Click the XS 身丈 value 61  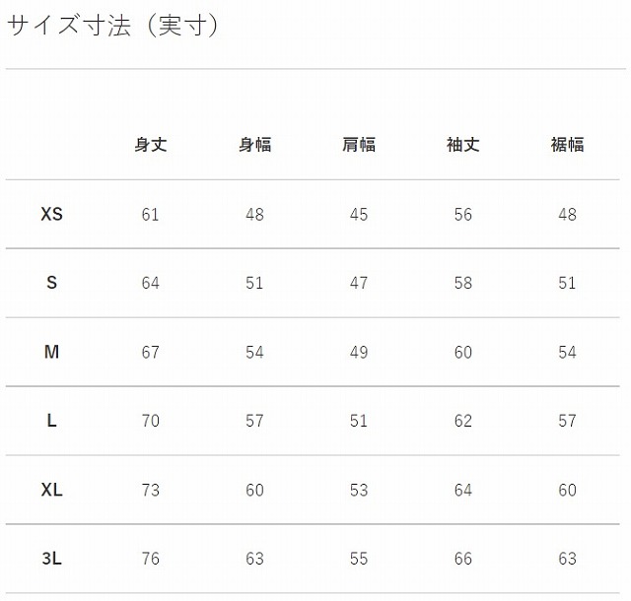coord(150,215)
